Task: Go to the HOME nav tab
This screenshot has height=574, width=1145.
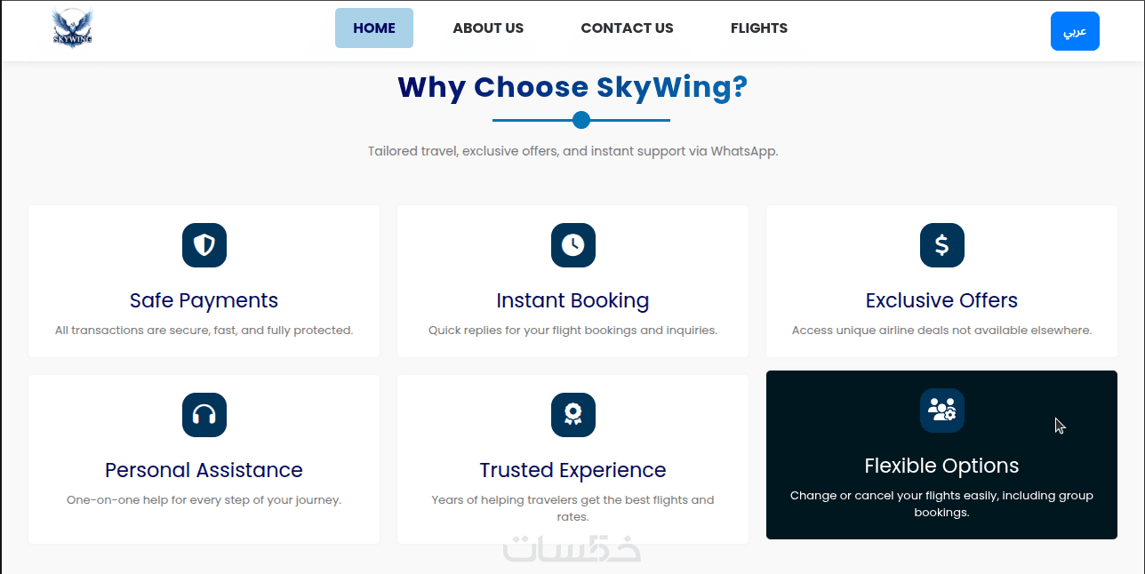Action: click(374, 28)
